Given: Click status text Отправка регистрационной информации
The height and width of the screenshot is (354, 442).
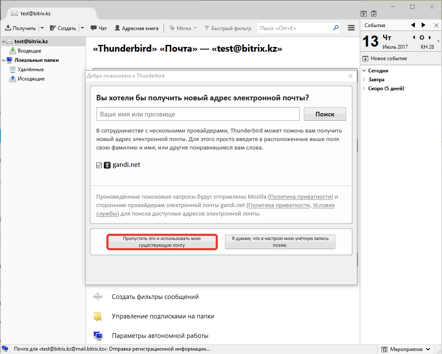Looking at the screenshot, I should point(159,349).
